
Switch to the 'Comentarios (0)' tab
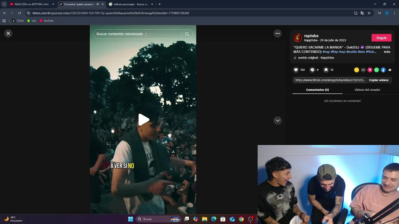tap(317, 90)
